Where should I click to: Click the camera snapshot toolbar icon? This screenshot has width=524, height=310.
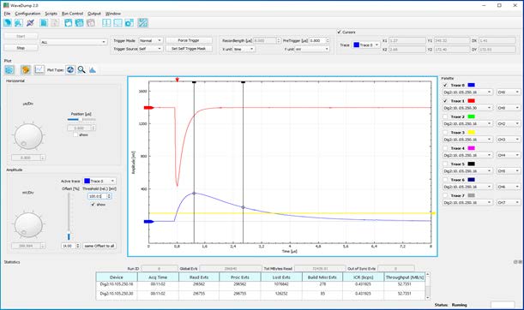point(129,22)
